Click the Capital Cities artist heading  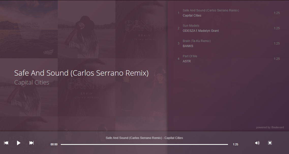point(32,82)
